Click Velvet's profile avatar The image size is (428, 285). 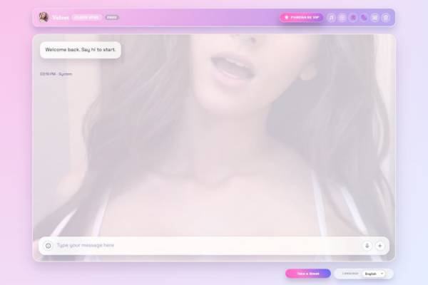coord(44,17)
